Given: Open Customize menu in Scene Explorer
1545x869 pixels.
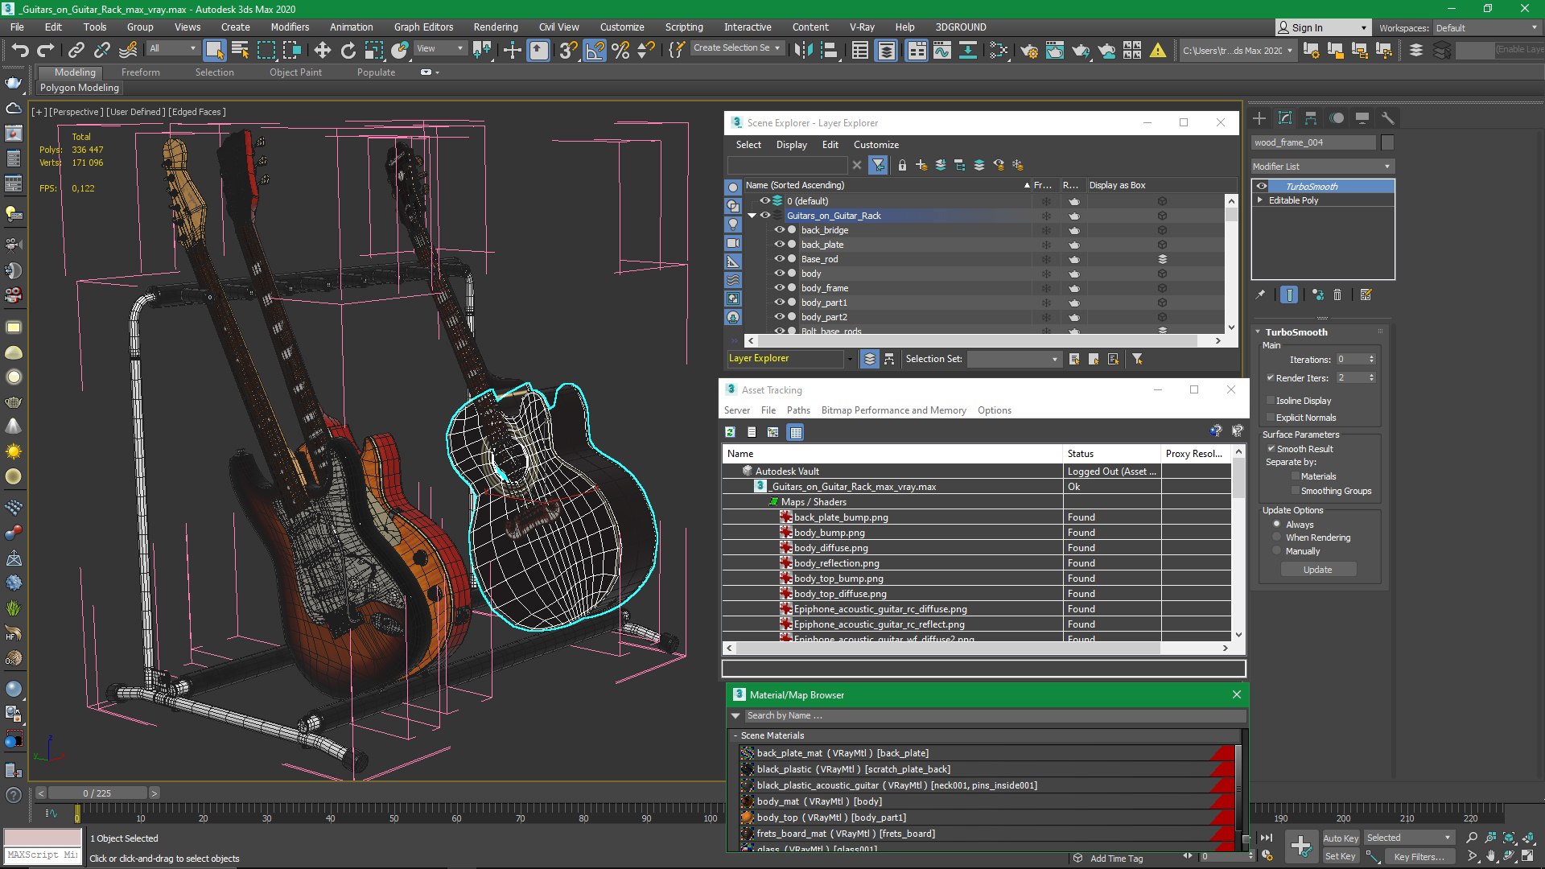Looking at the screenshot, I should coord(875,145).
